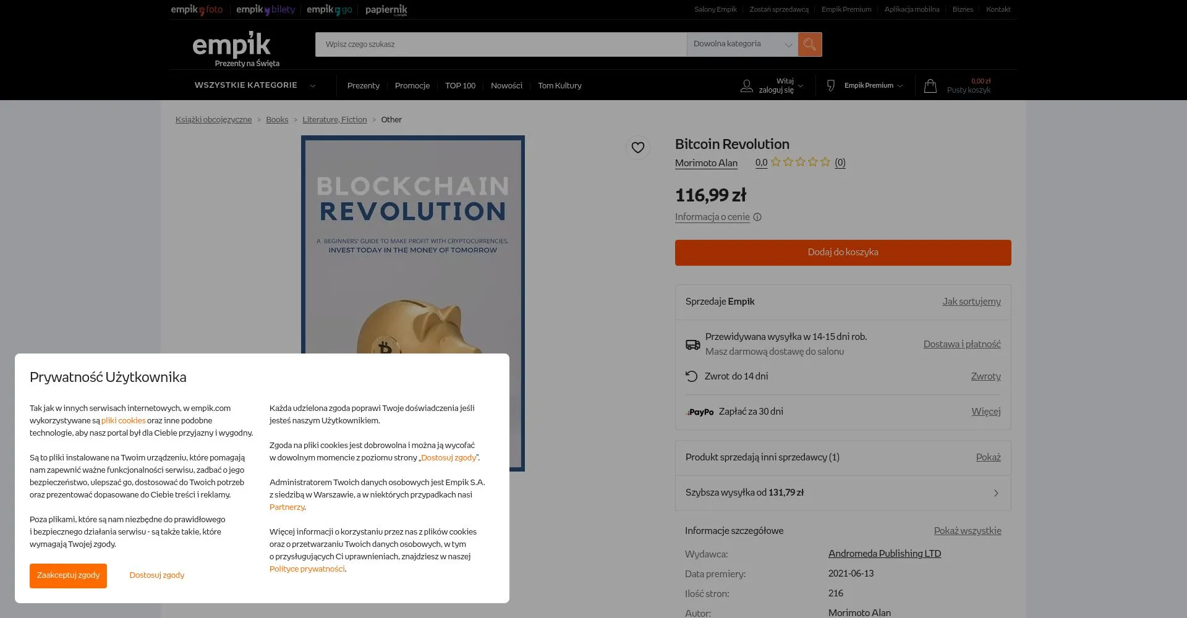
Task: Open Jak sortujemy link
Action: pyautogui.click(x=971, y=302)
